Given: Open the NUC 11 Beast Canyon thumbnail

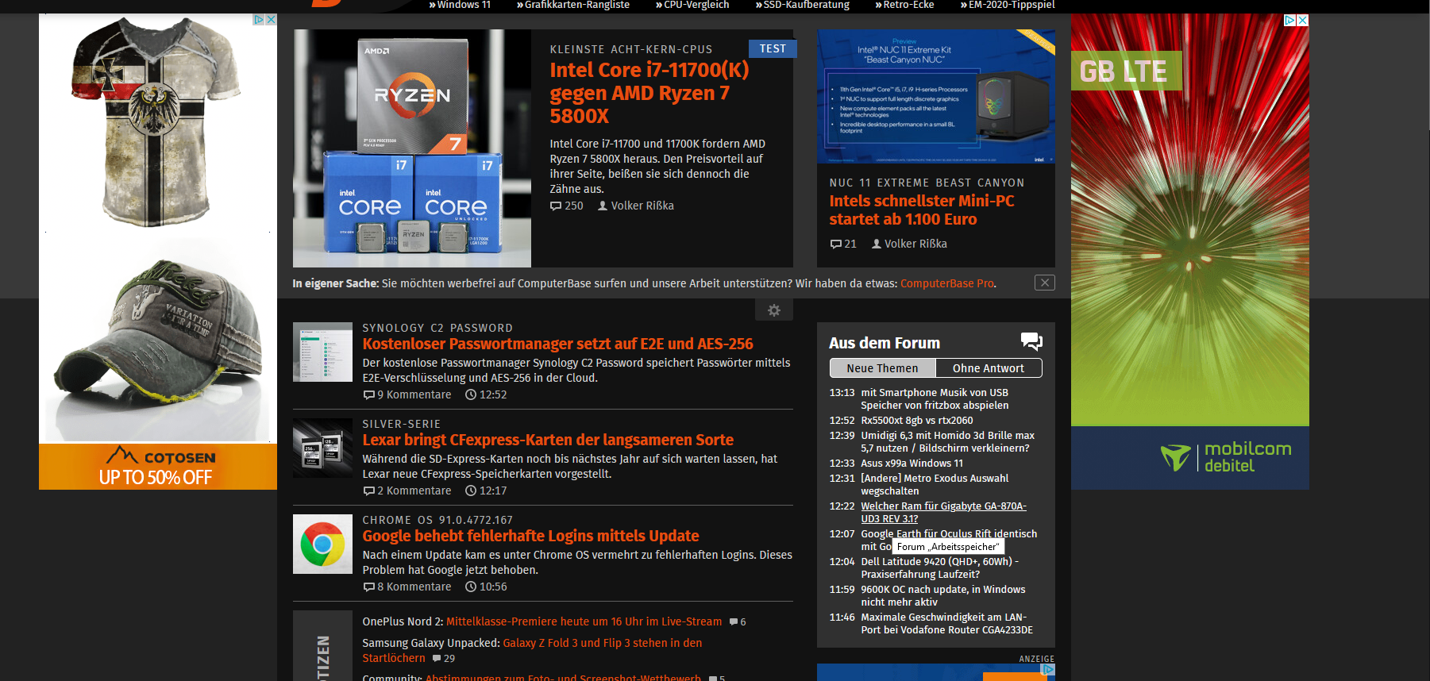Looking at the screenshot, I should (x=936, y=96).
